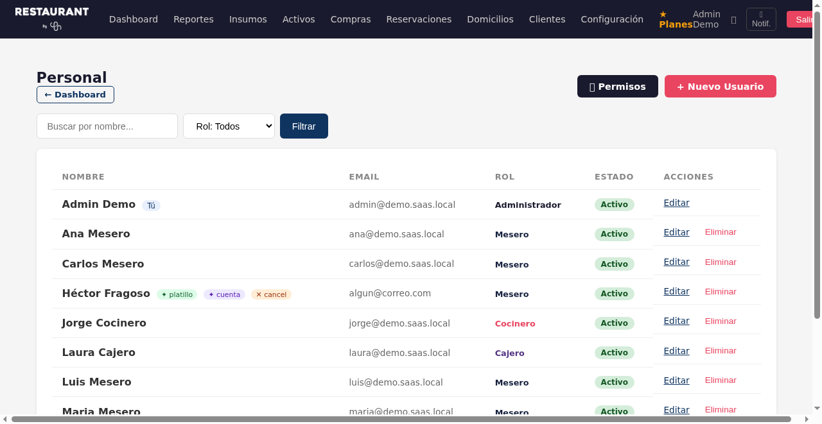The image size is (822, 424).
Task: Open the Rol: Todos dropdown
Action: 229,126
